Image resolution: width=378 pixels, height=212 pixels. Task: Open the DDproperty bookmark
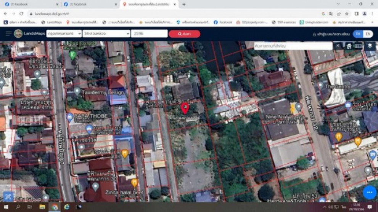pos(252,22)
